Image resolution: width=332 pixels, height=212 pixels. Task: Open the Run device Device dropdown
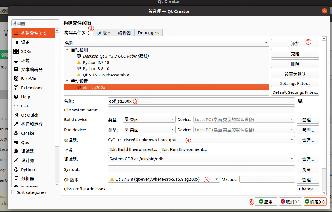pos(244,130)
